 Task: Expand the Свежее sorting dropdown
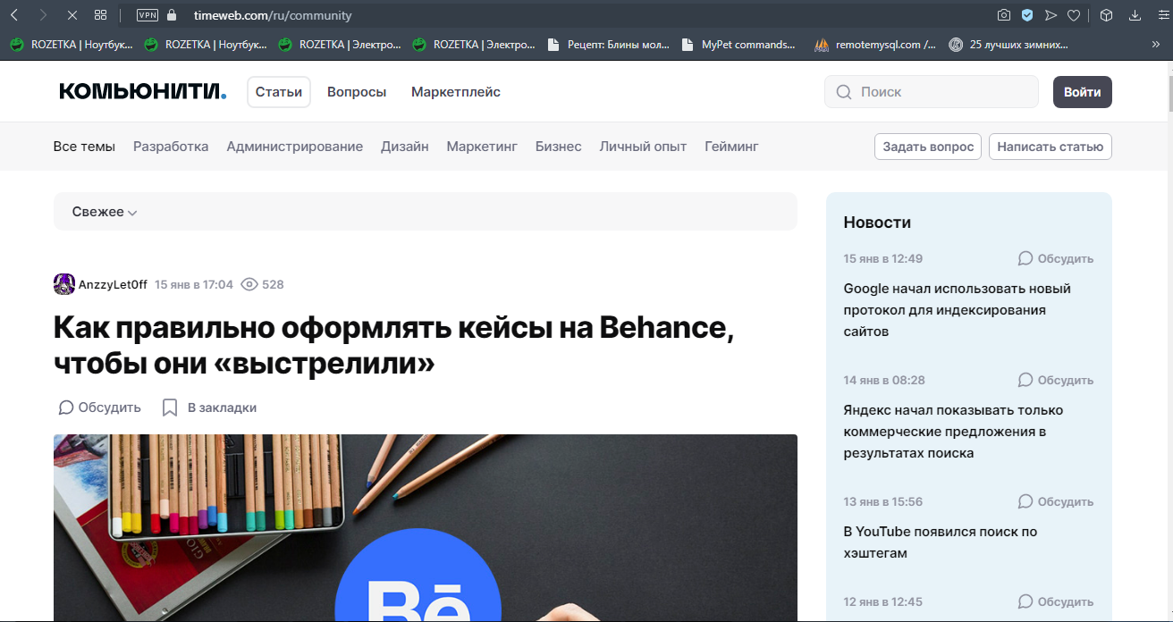105,212
